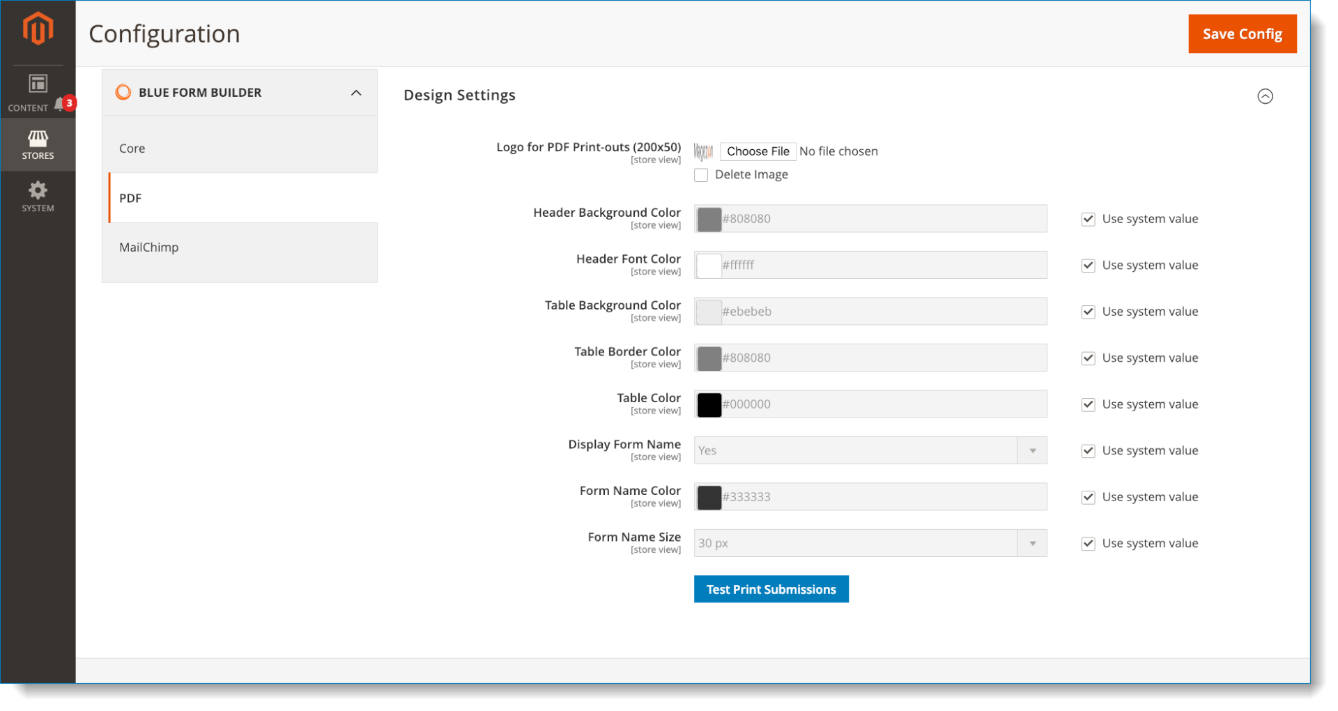Screen dimensions: 1338x711
Task: Select the Core tab
Action: click(240, 148)
